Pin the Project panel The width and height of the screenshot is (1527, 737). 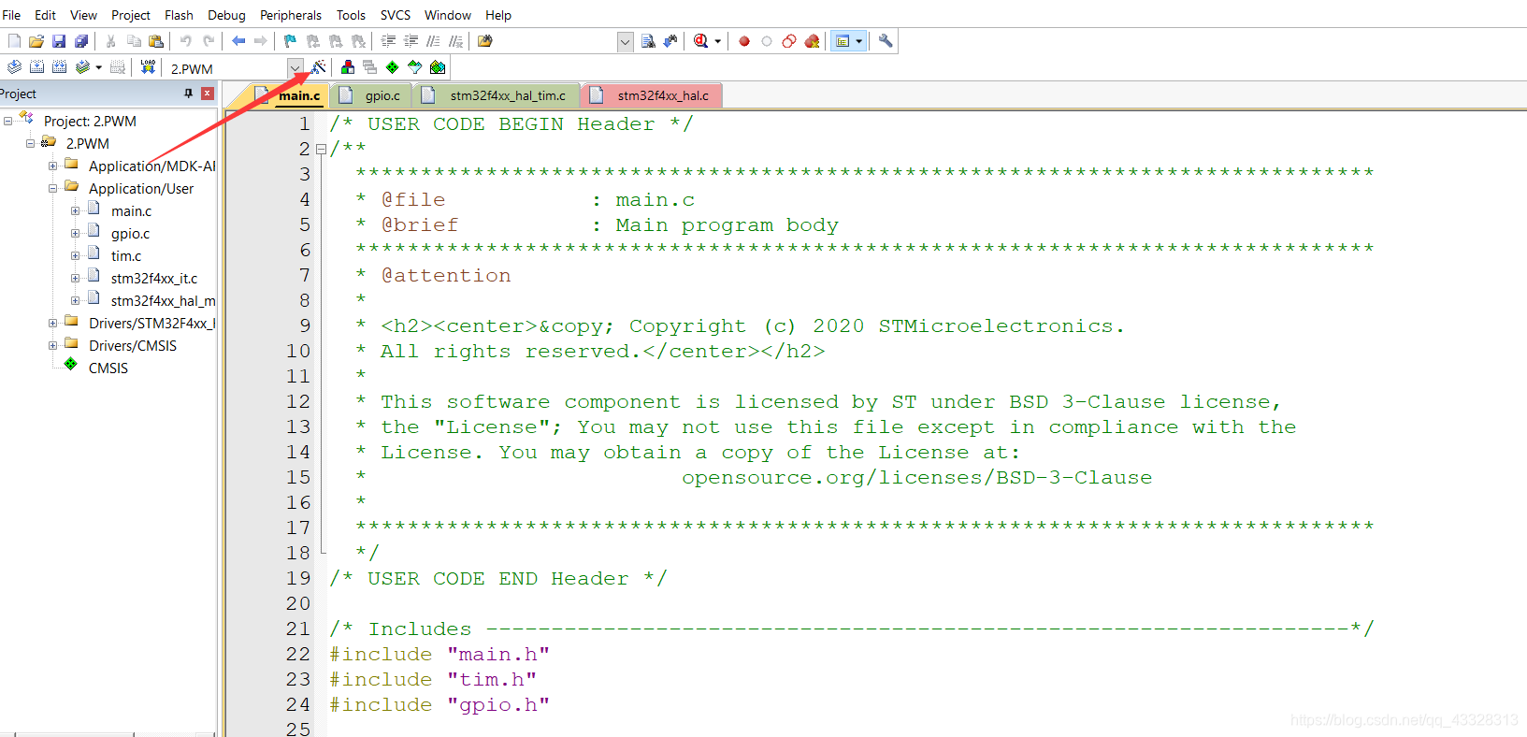(x=189, y=94)
